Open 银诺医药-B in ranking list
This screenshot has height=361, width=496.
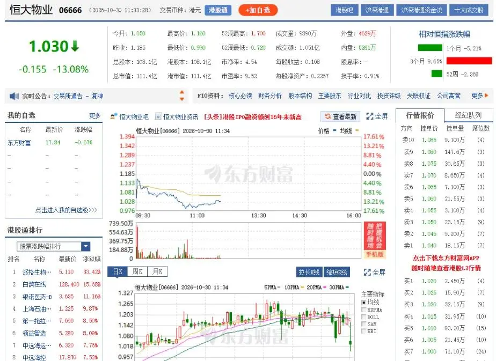(x=37, y=297)
